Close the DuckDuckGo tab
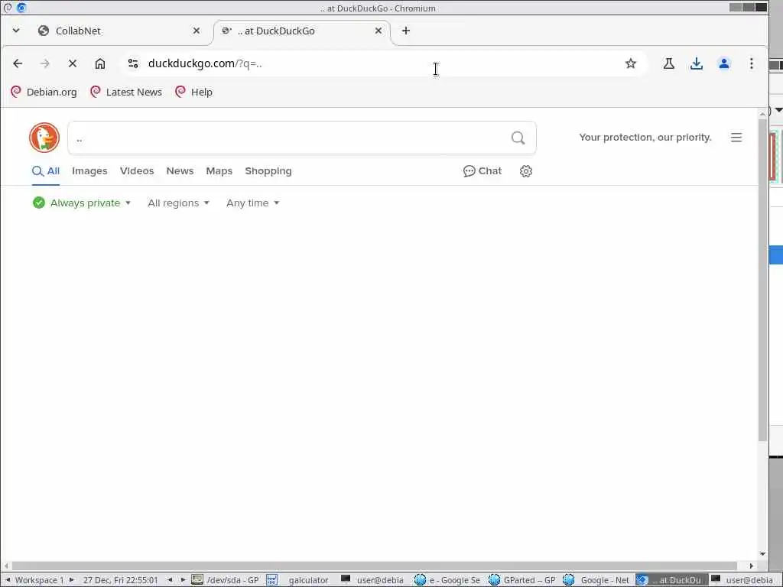Viewport: 783px width, 587px height. coord(378,31)
